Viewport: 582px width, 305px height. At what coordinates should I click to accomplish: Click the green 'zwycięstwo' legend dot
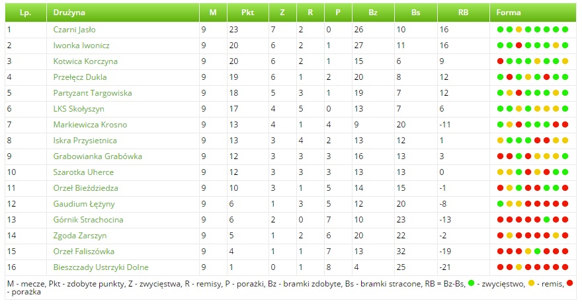pos(471,283)
